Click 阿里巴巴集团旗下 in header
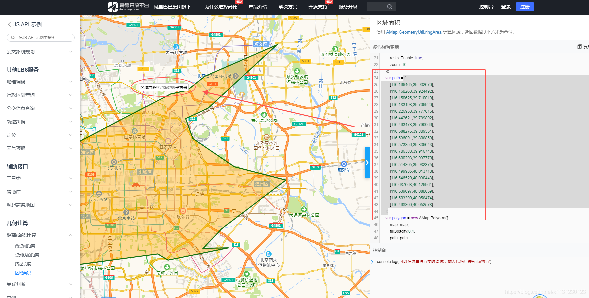The width and height of the screenshot is (589, 298). coord(172,7)
